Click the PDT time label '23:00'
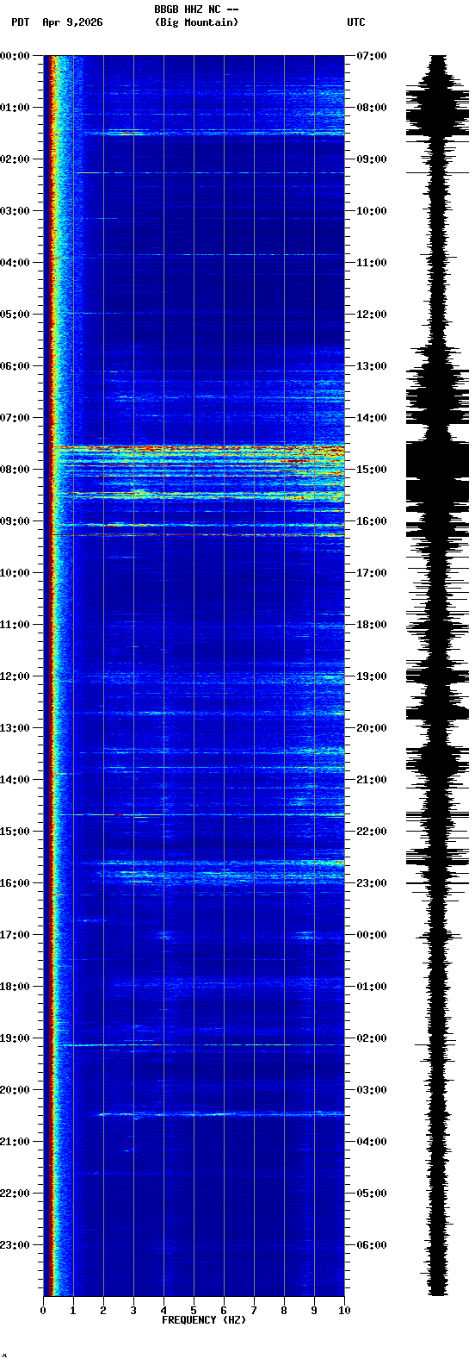This screenshot has height=1365, width=475. tap(15, 1245)
